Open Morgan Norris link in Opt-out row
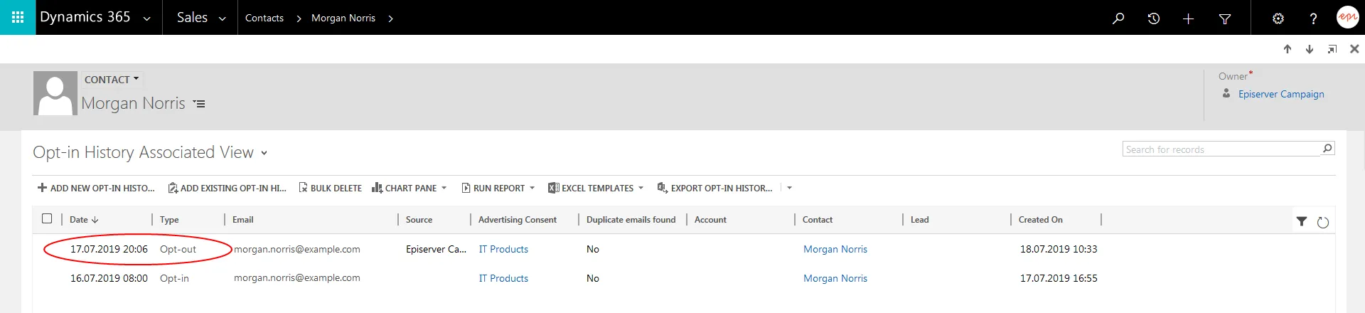This screenshot has height=313, width=1365. [x=835, y=249]
